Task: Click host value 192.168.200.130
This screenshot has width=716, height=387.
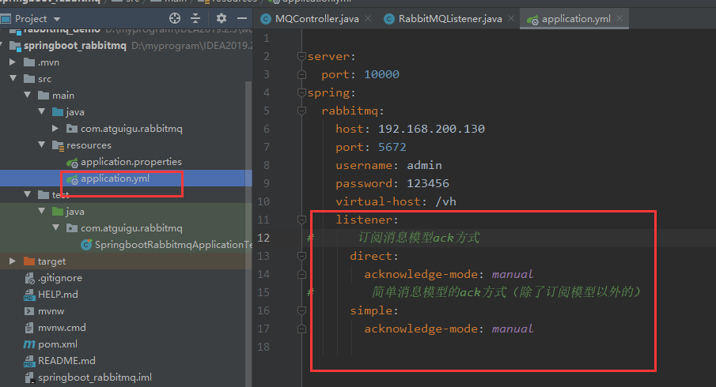Action: point(431,129)
